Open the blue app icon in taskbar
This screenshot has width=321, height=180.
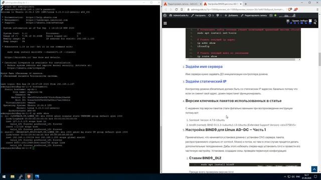[x=37, y=176]
